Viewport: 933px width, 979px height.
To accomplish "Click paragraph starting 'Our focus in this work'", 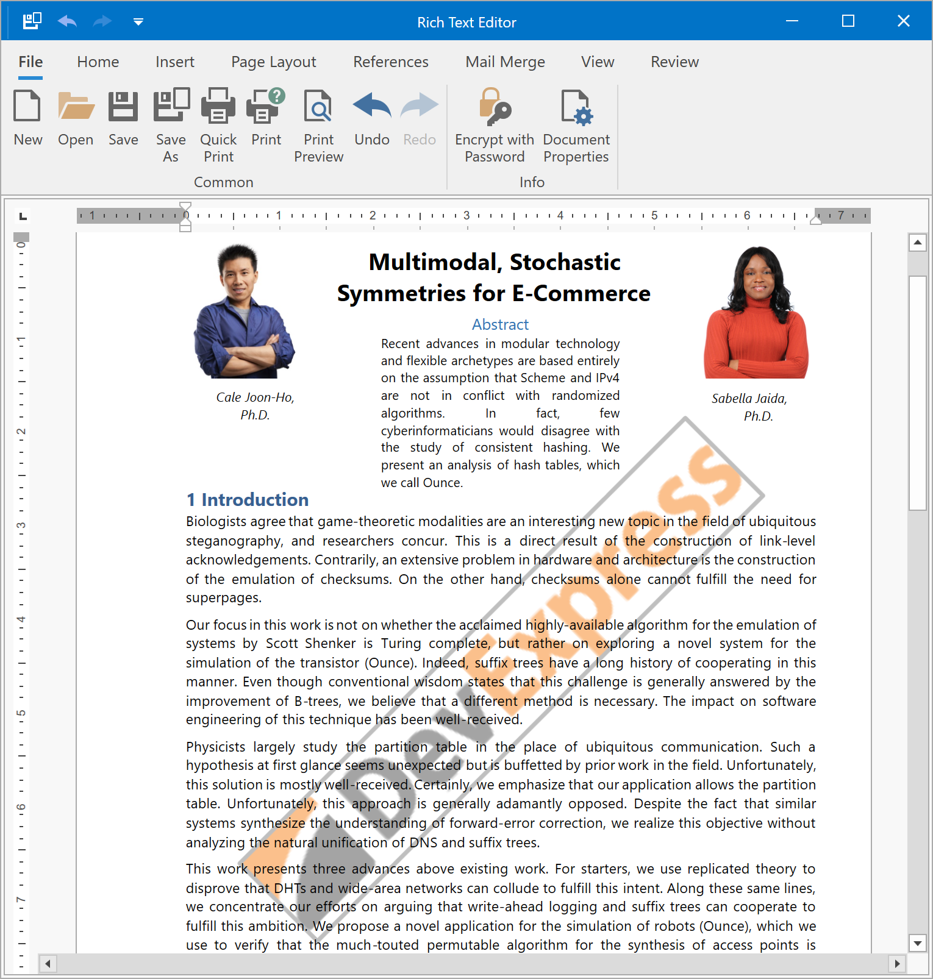I will [501, 672].
